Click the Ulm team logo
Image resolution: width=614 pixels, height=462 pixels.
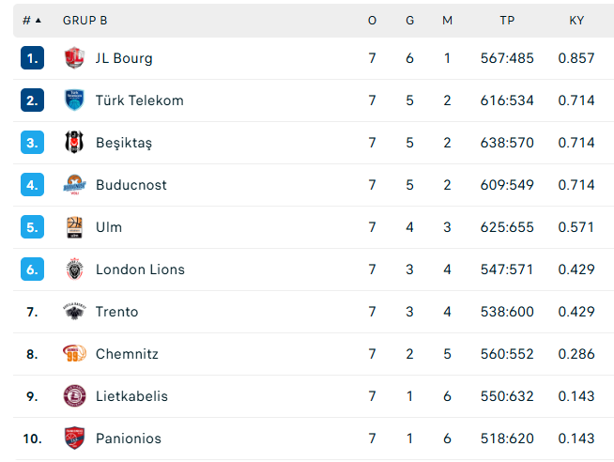coord(74,227)
